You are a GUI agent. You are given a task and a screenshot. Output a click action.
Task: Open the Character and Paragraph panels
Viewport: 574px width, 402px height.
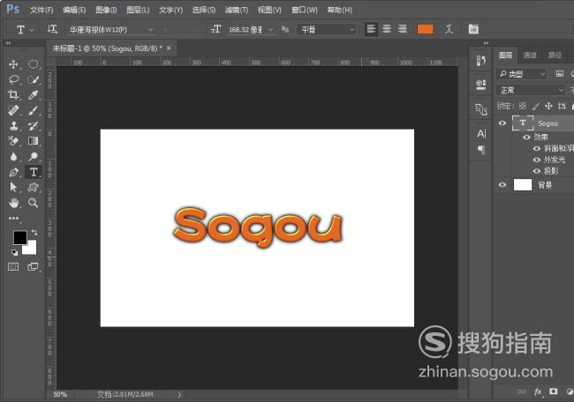473,29
